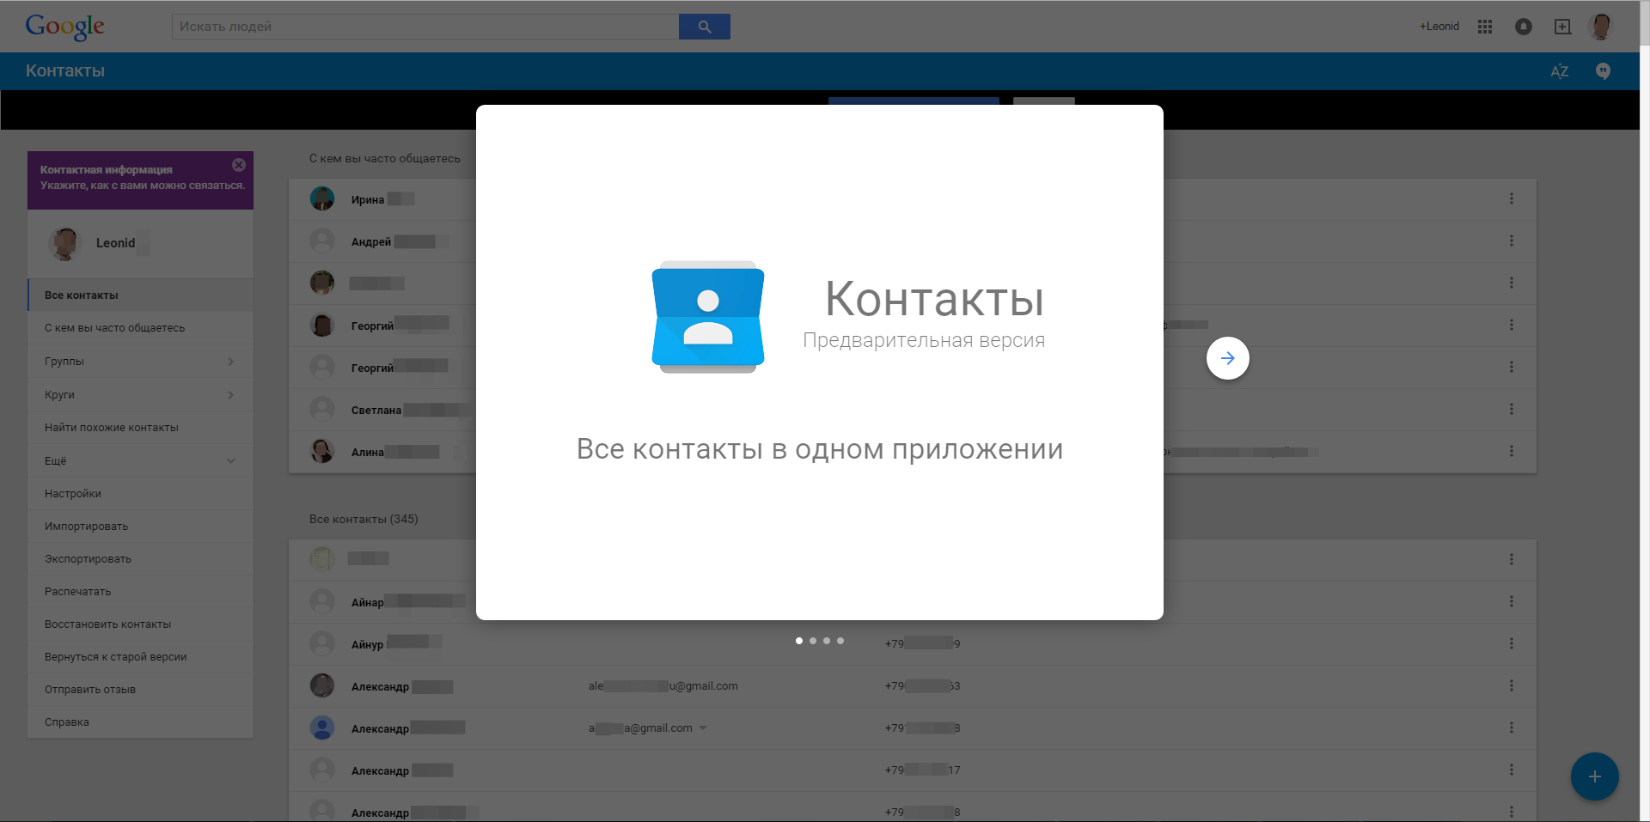Open more options for first Георгий row
The width and height of the screenshot is (1650, 822).
tap(1512, 325)
